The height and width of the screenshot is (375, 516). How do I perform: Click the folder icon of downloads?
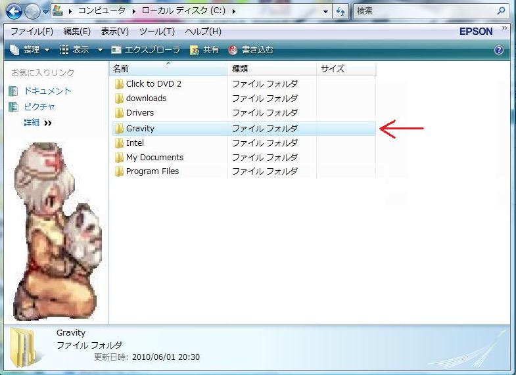[x=119, y=99]
